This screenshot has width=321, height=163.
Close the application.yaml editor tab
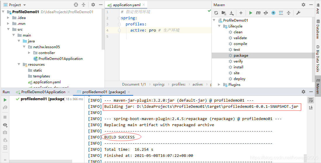144,5
